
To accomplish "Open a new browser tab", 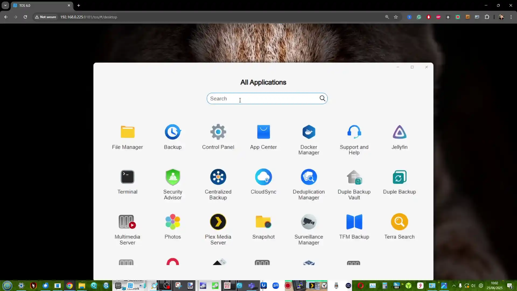I will (x=79, y=5).
